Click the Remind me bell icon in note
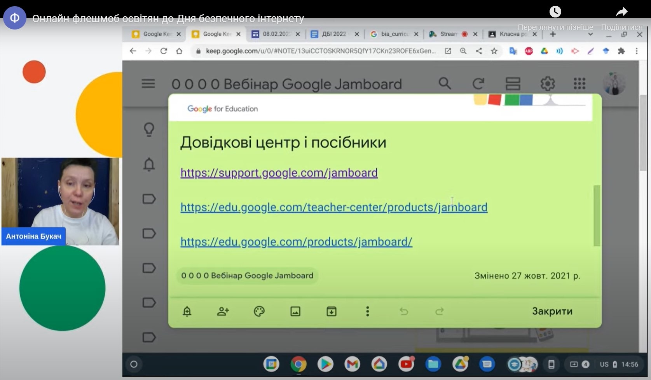This screenshot has height=380, width=651. [x=187, y=311]
